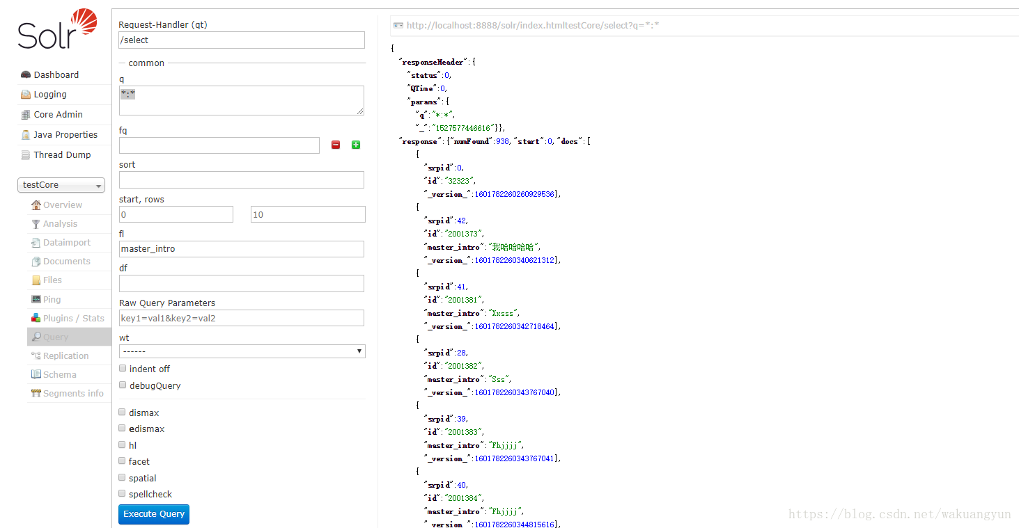Enable dismax checkbox
1019x528 pixels.
pos(123,412)
